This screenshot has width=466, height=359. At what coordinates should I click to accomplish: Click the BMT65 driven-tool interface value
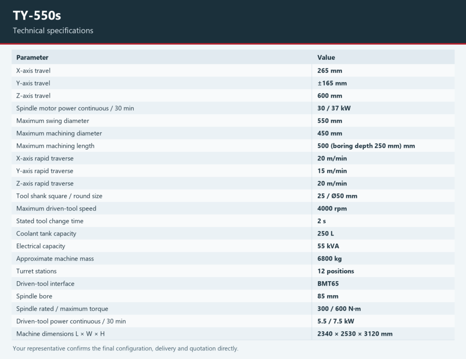[328, 284]
